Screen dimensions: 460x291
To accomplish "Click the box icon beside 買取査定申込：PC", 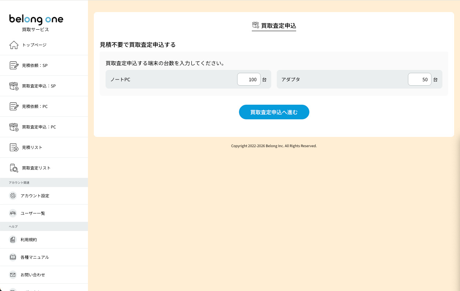I will pyautogui.click(x=14, y=127).
